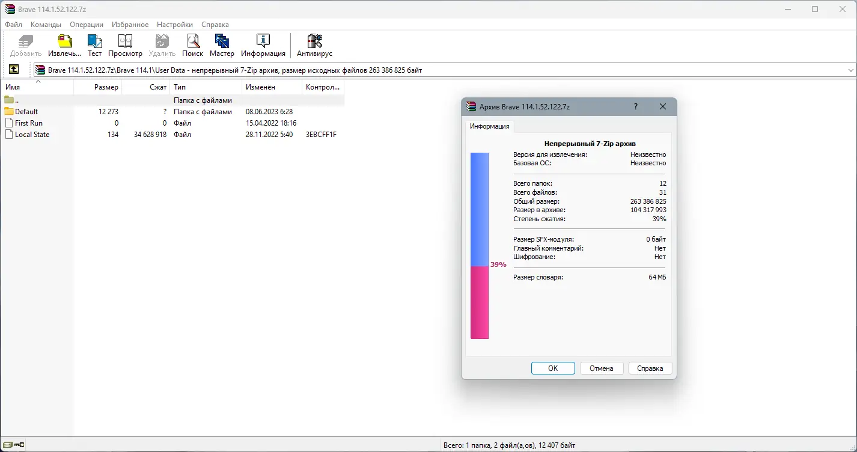Open the Избранное menu
This screenshot has width=857, height=452.
click(x=130, y=25)
